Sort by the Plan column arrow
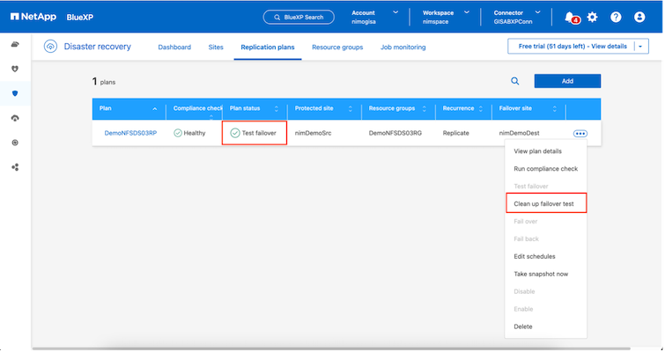Image resolution: width=665 pixels, height=352 pixels. click(155, 109)
